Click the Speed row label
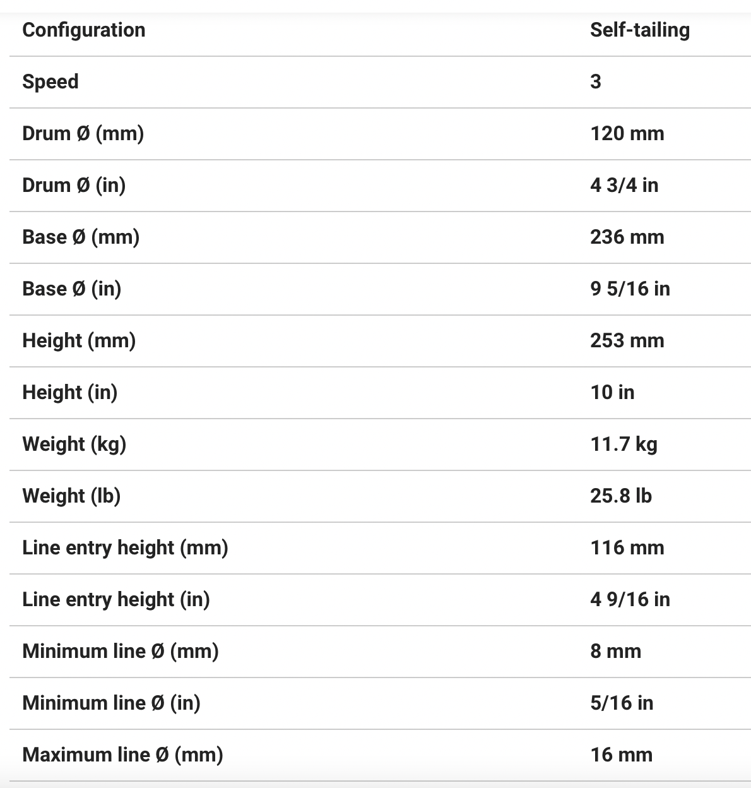Viewport: 751px width, 788px height. coord(50,81)
